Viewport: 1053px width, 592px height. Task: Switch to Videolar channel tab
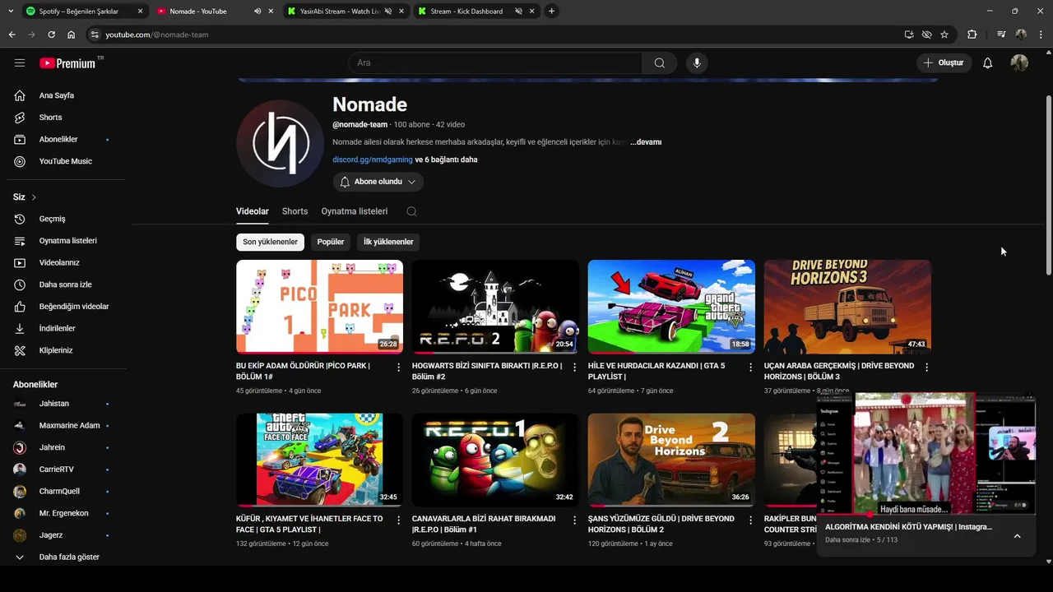point(253,211)
